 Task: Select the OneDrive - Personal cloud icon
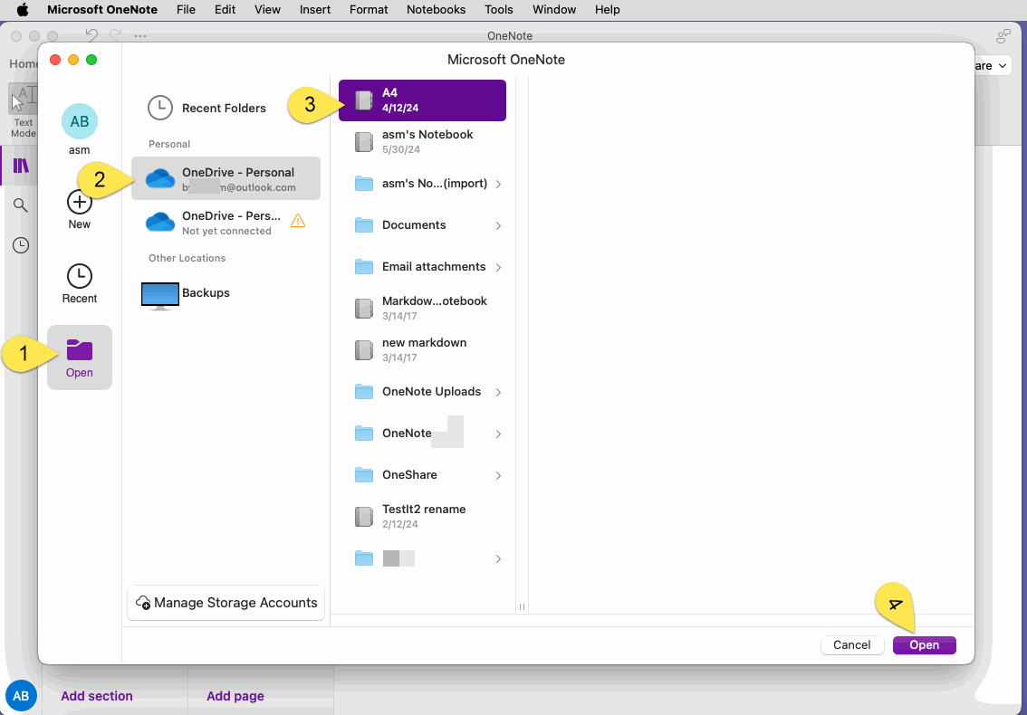tap(160, 178)
